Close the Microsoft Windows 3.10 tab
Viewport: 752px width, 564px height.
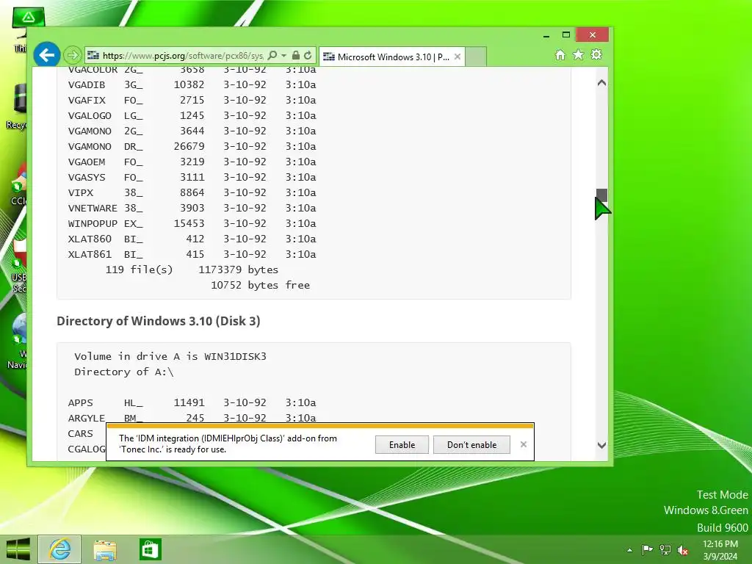pyautogui.click(x=458, y=57)
